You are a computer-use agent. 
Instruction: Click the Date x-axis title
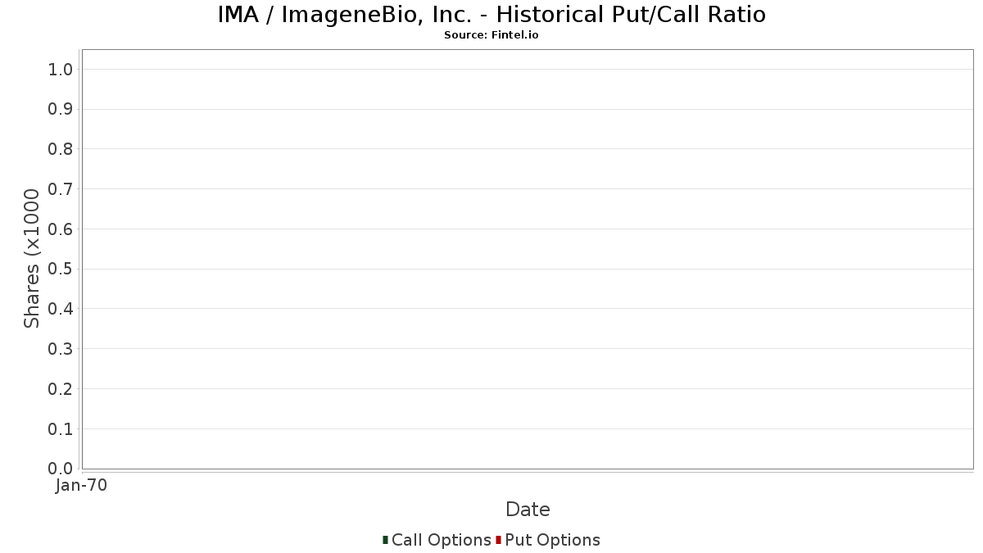(x=528, y=510)
